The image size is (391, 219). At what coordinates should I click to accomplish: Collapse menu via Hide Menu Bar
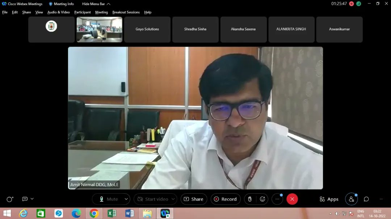point(96,4)
